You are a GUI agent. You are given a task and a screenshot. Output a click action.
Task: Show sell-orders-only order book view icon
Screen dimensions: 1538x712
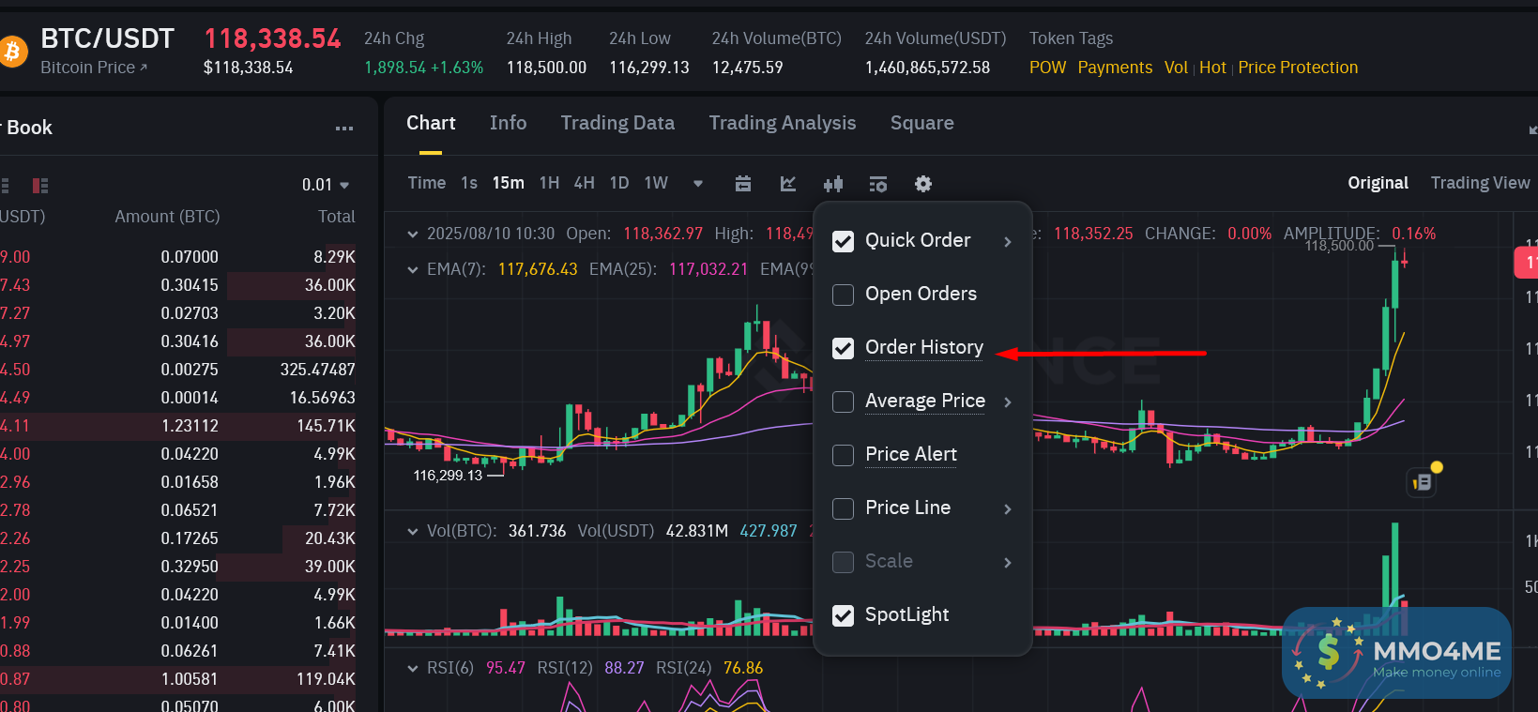point(40,186)
